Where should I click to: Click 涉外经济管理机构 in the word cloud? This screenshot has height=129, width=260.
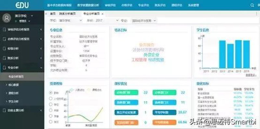tap(149, 50)
